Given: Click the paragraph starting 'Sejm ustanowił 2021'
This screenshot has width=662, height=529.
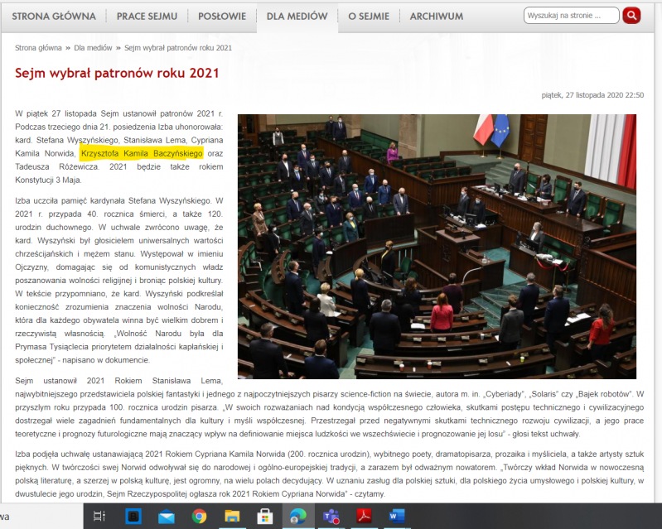Looking at the screenshot, I should point(329,407).
